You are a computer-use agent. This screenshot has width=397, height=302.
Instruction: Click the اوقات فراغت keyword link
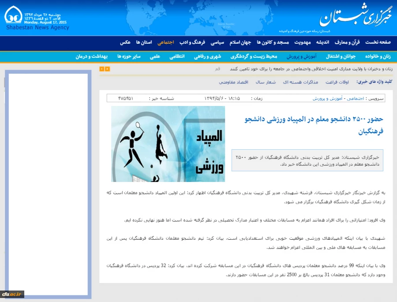point(337,82)
